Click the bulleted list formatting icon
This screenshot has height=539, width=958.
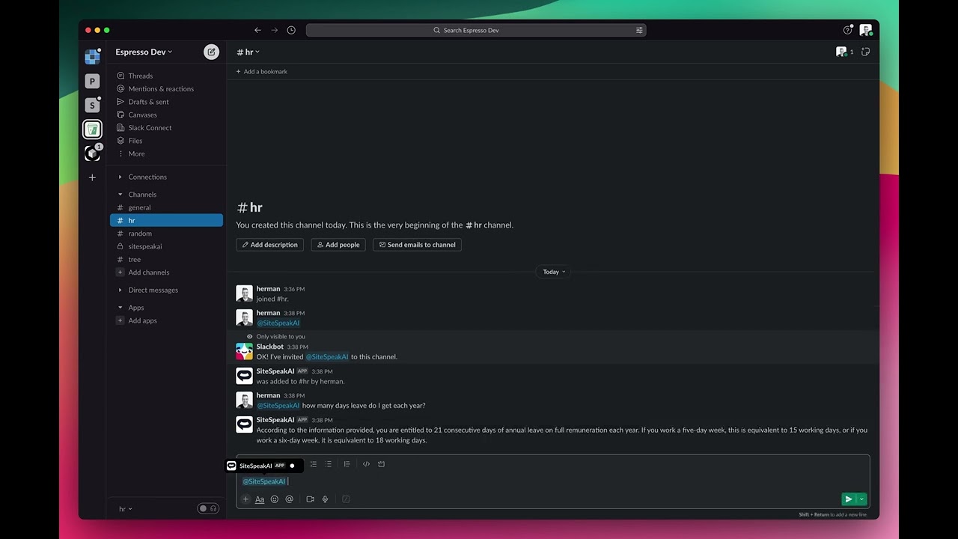click(329, 464)
